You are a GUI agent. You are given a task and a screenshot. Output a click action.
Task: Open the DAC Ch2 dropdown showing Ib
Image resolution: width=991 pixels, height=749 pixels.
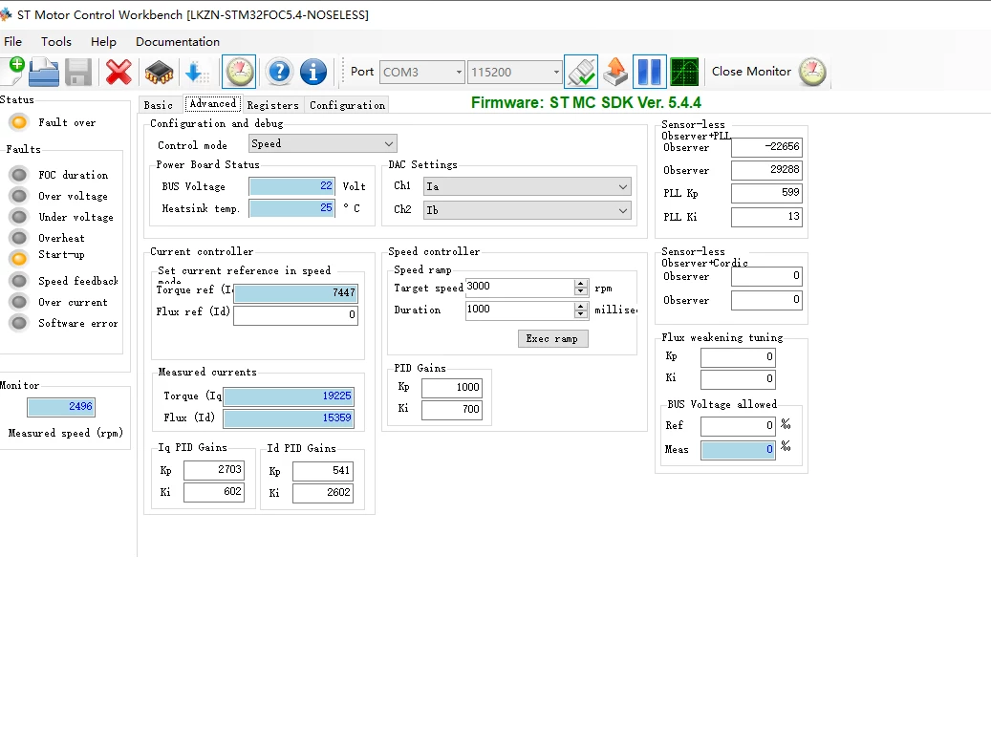pos(528,210)
